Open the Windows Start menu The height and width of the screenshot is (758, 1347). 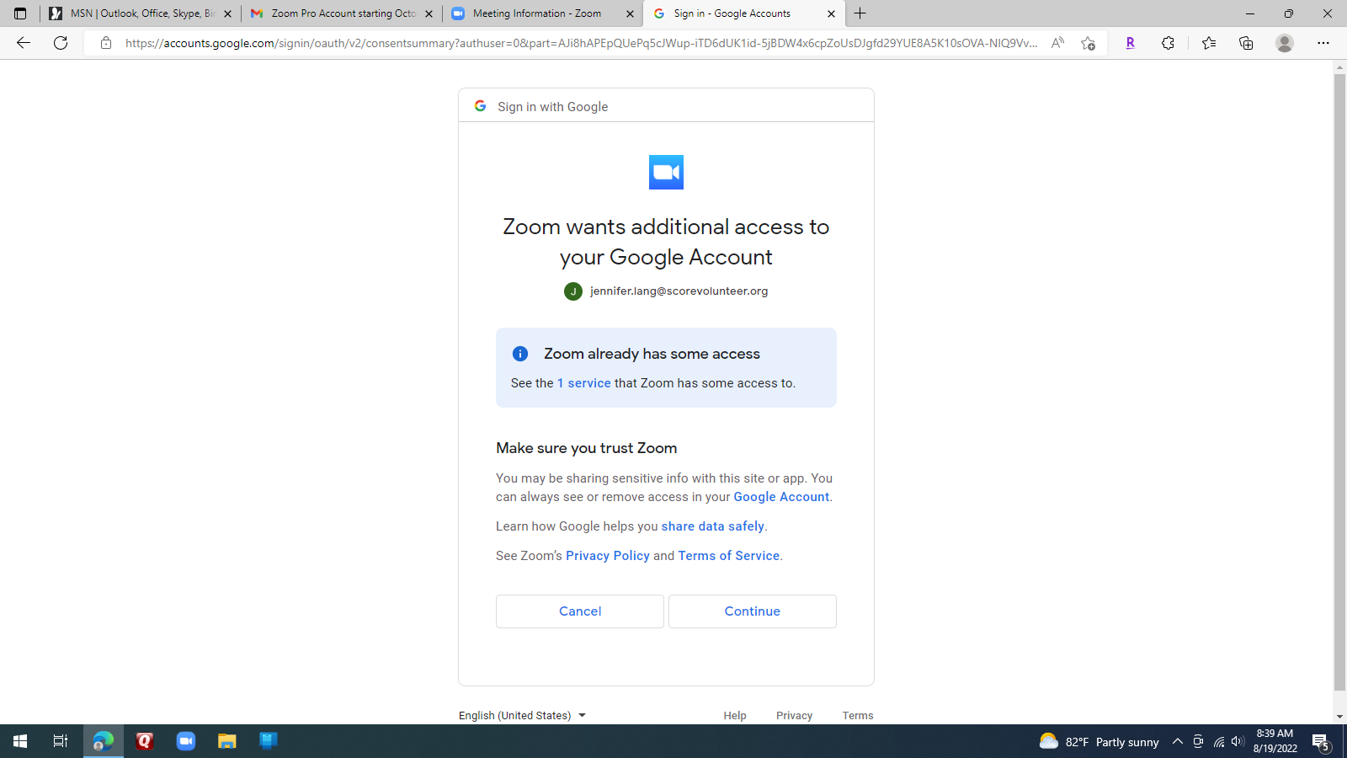click(x=20, y=741)
